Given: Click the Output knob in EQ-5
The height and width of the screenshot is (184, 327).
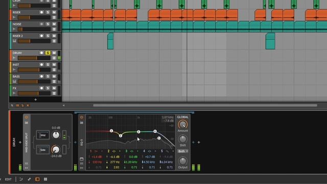Looking at the screenshot, I should point(183,161).
